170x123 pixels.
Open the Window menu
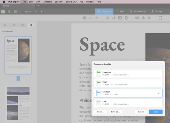pos(90,2)
